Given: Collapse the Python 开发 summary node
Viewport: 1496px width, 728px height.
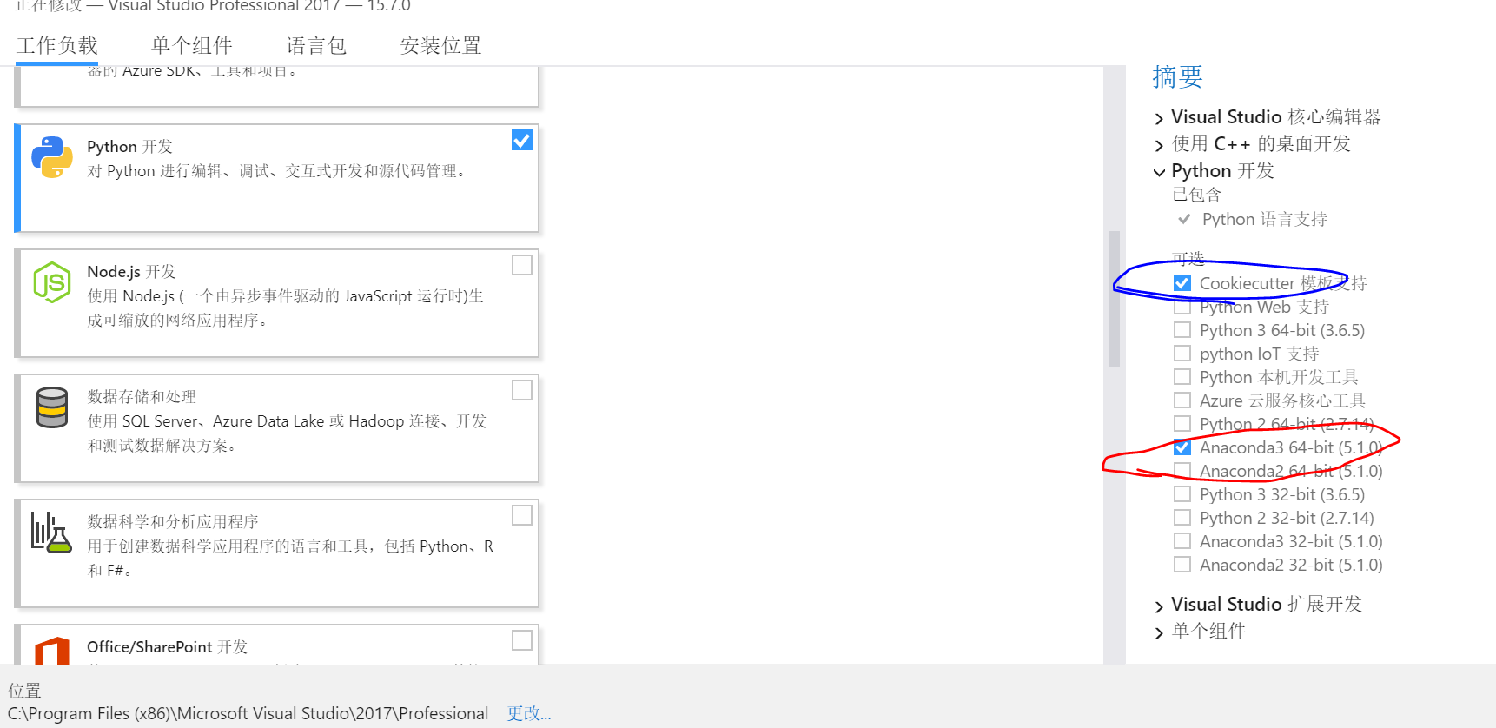Looking at the screenshot, I should (1159, 172).
